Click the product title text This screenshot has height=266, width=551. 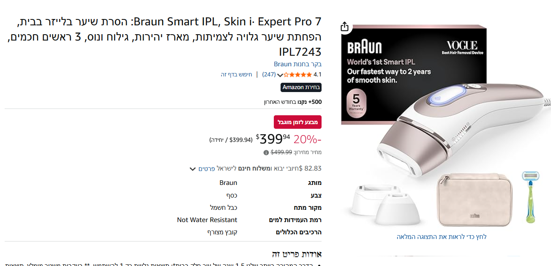click(169, 36)
